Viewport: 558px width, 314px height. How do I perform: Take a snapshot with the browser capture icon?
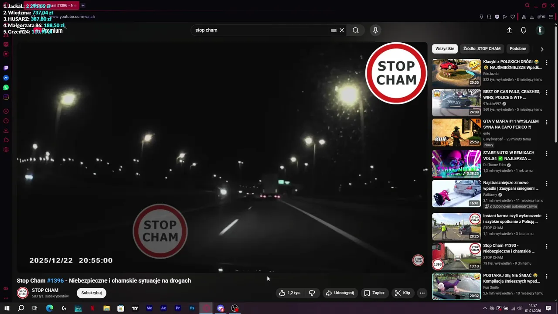[489, 17]
